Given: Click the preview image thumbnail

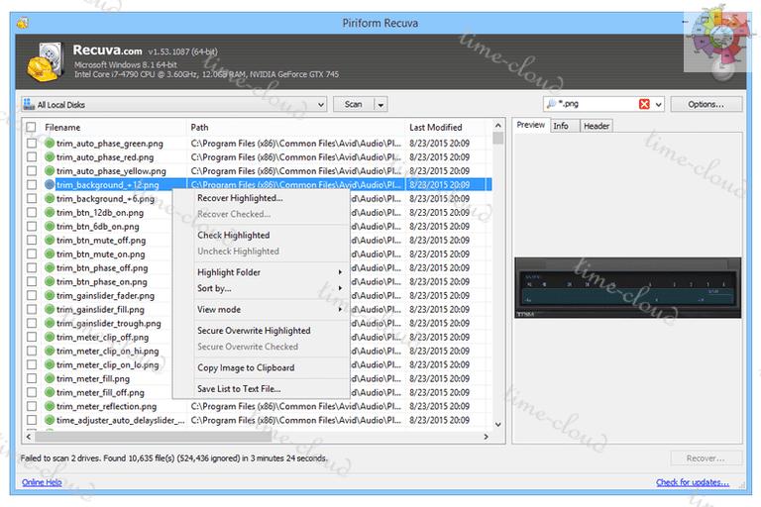Looking at the screenshot, I should 626,288.
